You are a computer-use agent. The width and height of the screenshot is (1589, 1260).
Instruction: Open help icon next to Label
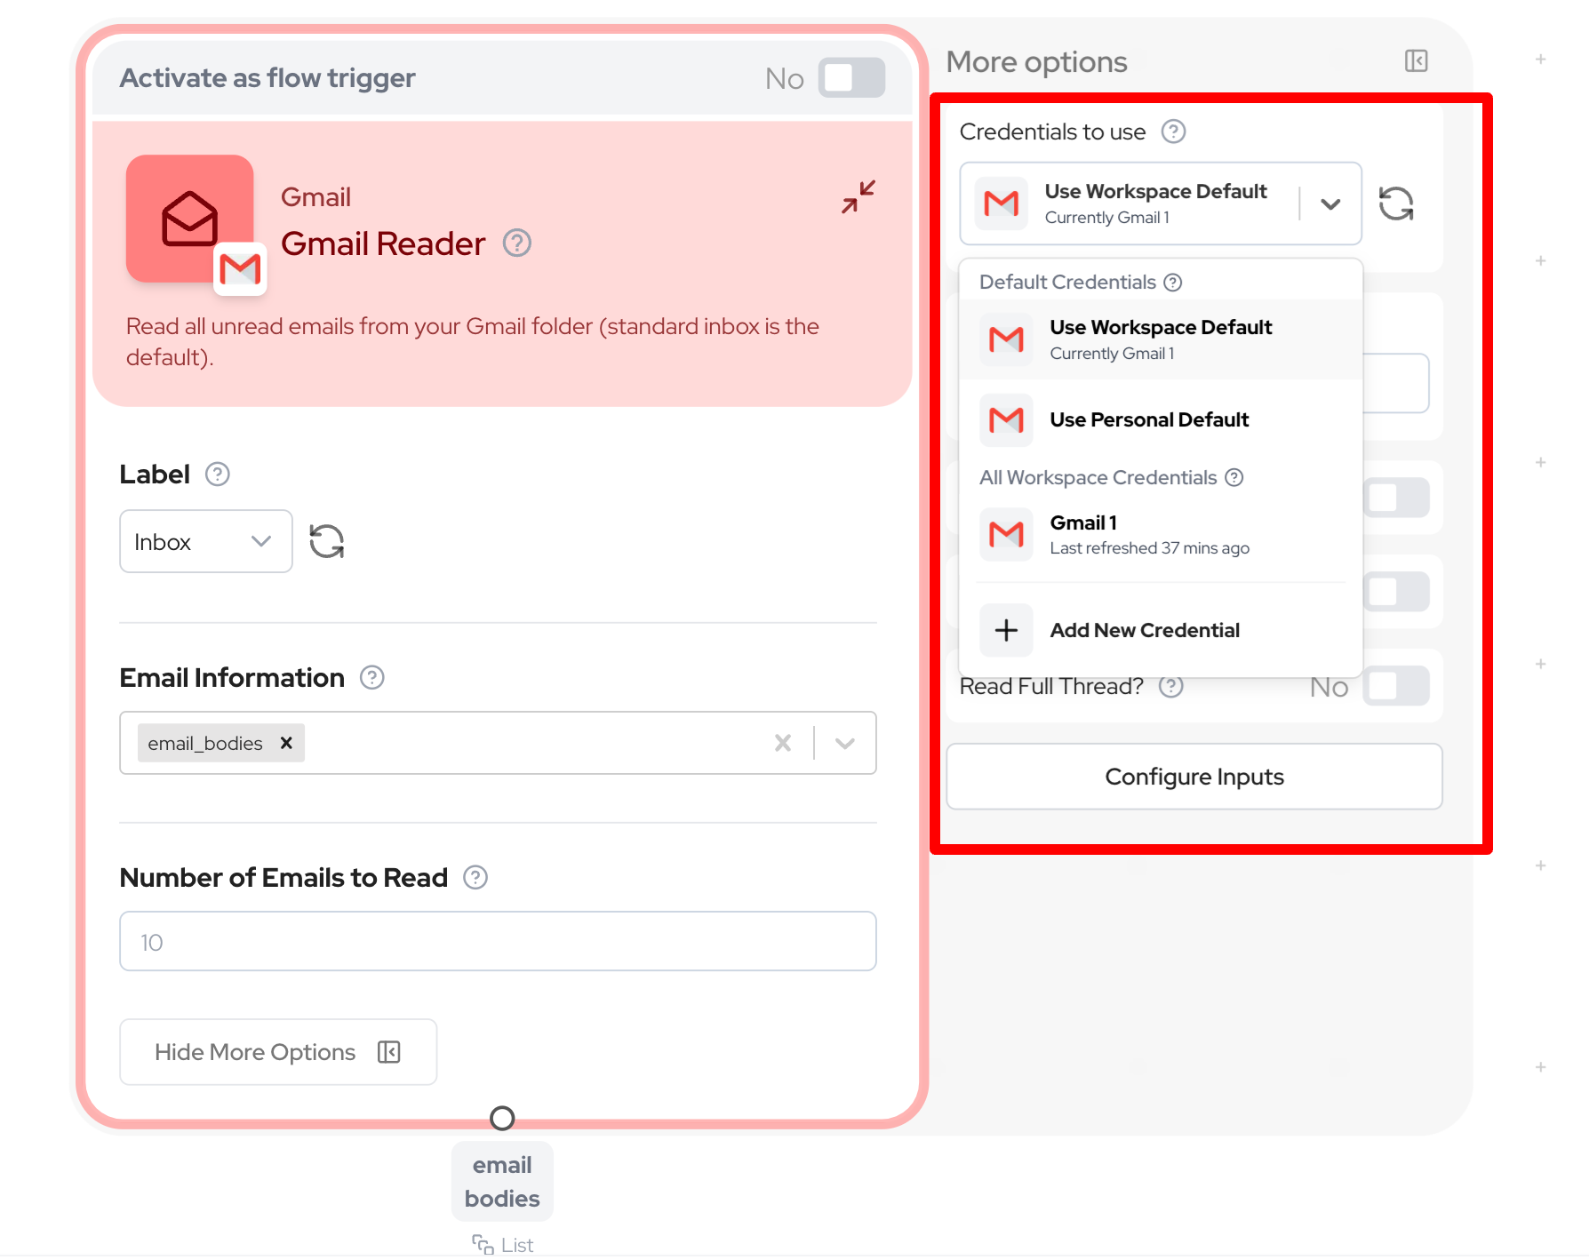coord(218,474)
